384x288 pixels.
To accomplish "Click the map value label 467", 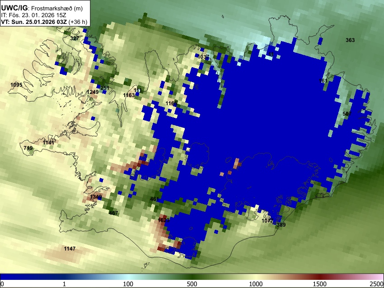I will [113, 213].
